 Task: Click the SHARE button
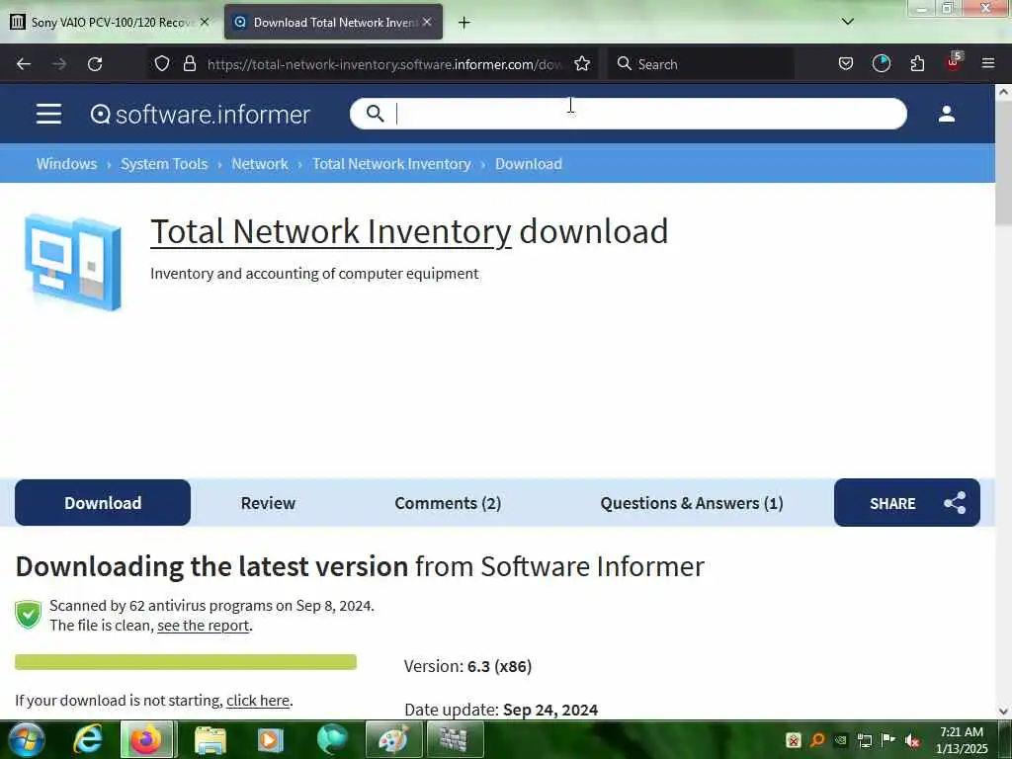907,503
